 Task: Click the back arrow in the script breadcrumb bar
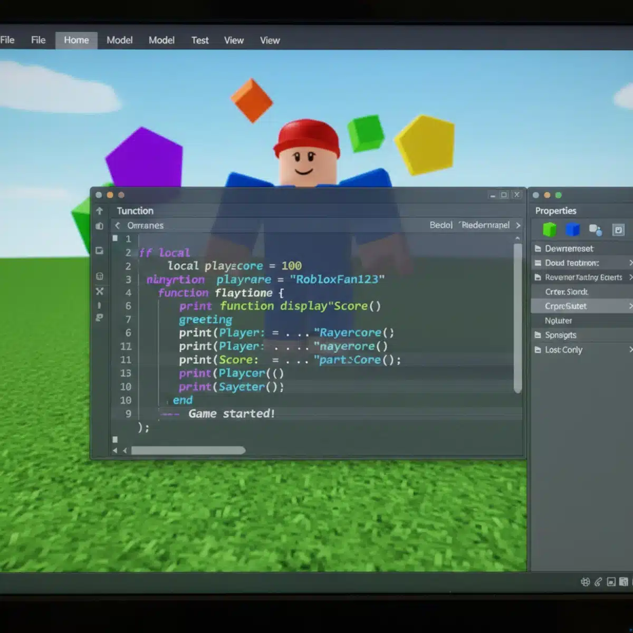pos(117,225)
